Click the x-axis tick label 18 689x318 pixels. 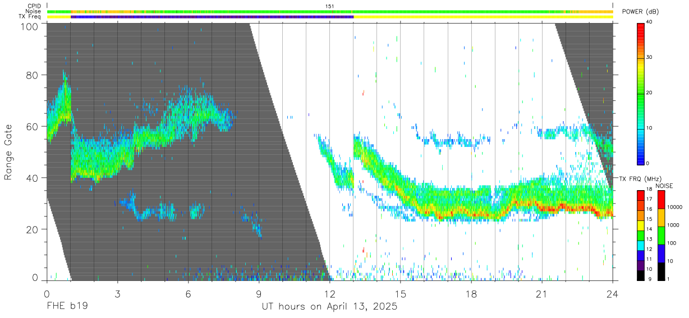471,294
